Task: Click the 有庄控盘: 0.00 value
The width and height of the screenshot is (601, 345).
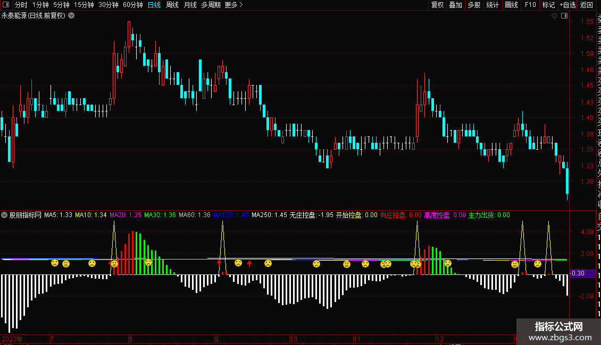Action: [401, 215]
